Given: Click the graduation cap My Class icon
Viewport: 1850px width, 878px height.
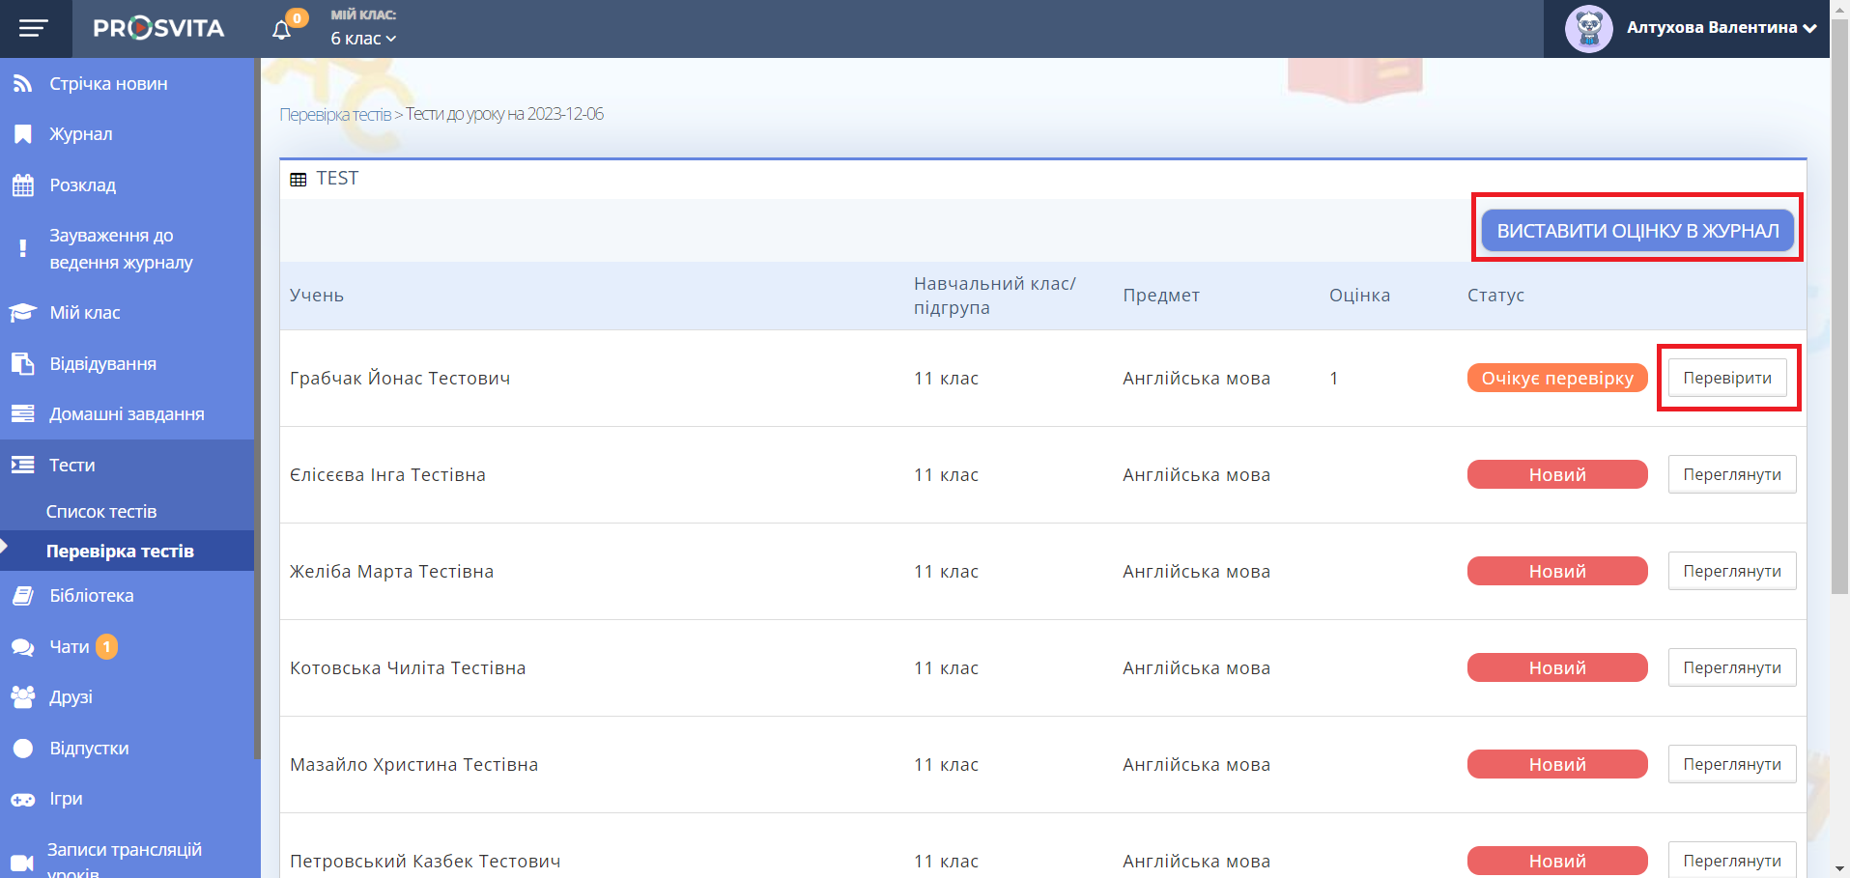Looking at the screenshot, I should pos(22,313).
